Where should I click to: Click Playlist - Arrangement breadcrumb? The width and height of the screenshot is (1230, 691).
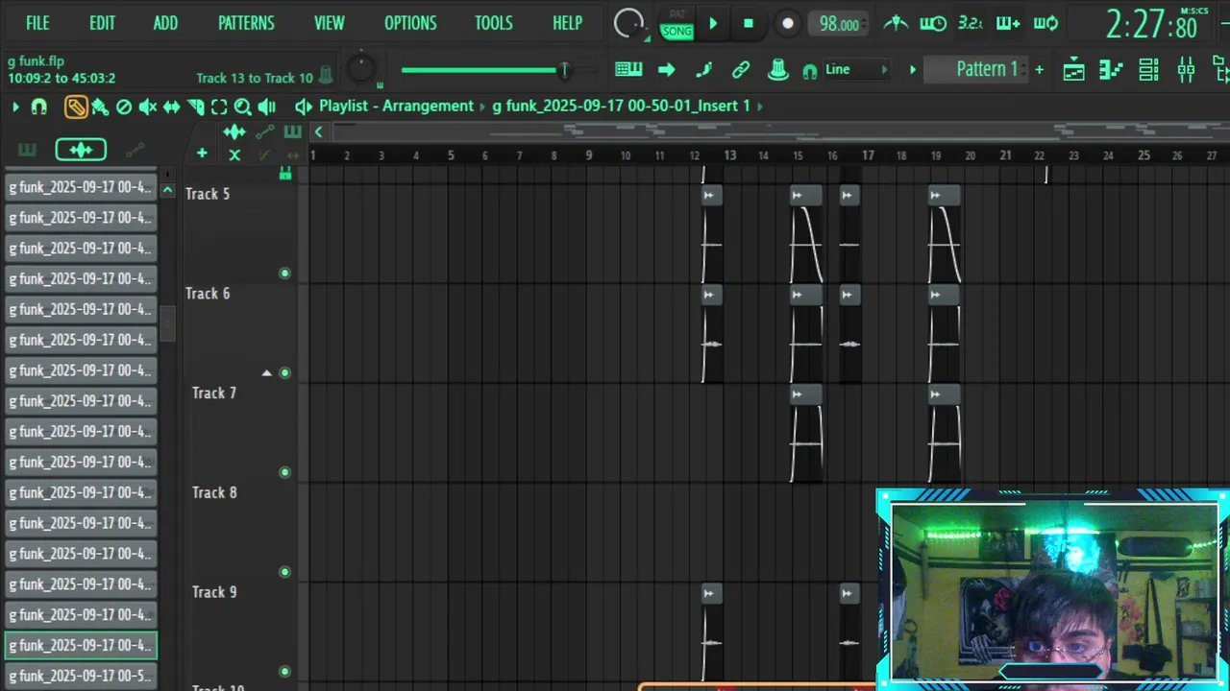pyautogui.click(x=396, y=106)
